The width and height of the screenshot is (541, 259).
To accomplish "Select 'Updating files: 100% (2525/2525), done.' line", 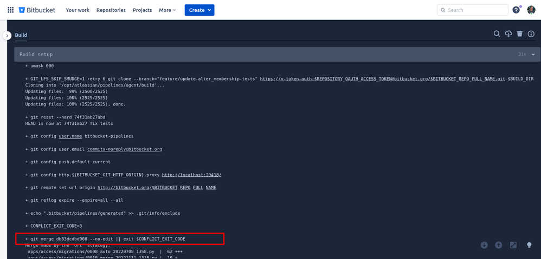I will tap(75, 104).
